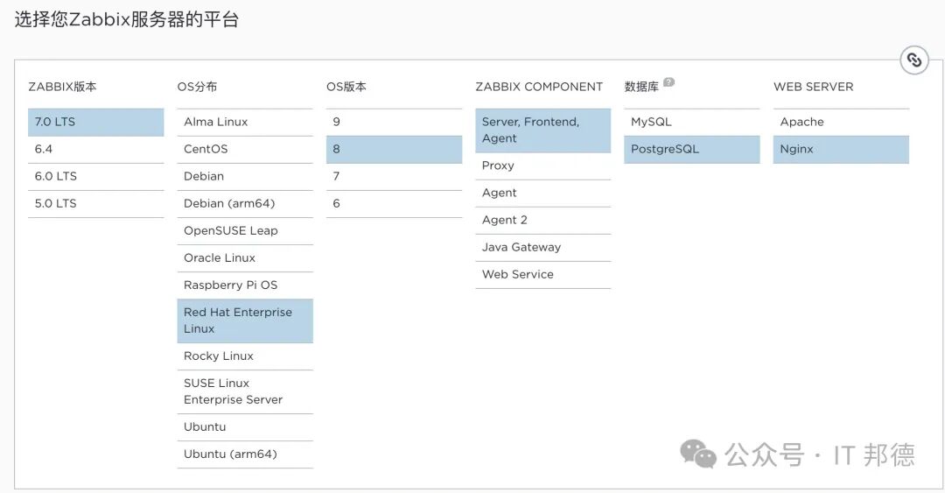Open the database help question-mark icon

tap(669, 82)
